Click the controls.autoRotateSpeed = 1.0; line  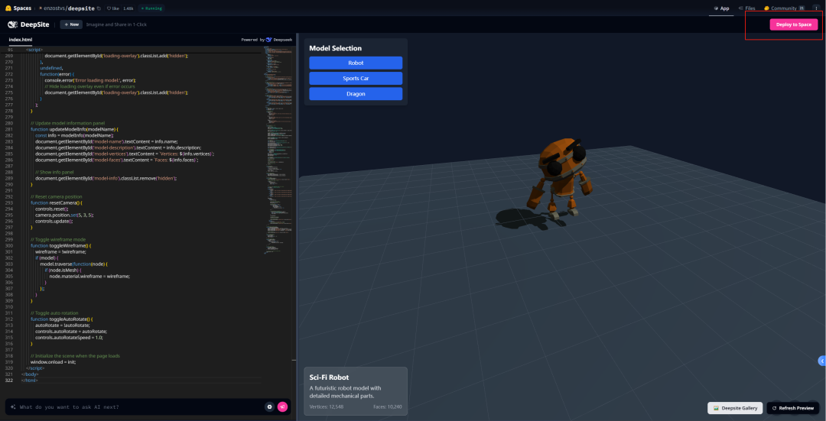tap(69, 337)
